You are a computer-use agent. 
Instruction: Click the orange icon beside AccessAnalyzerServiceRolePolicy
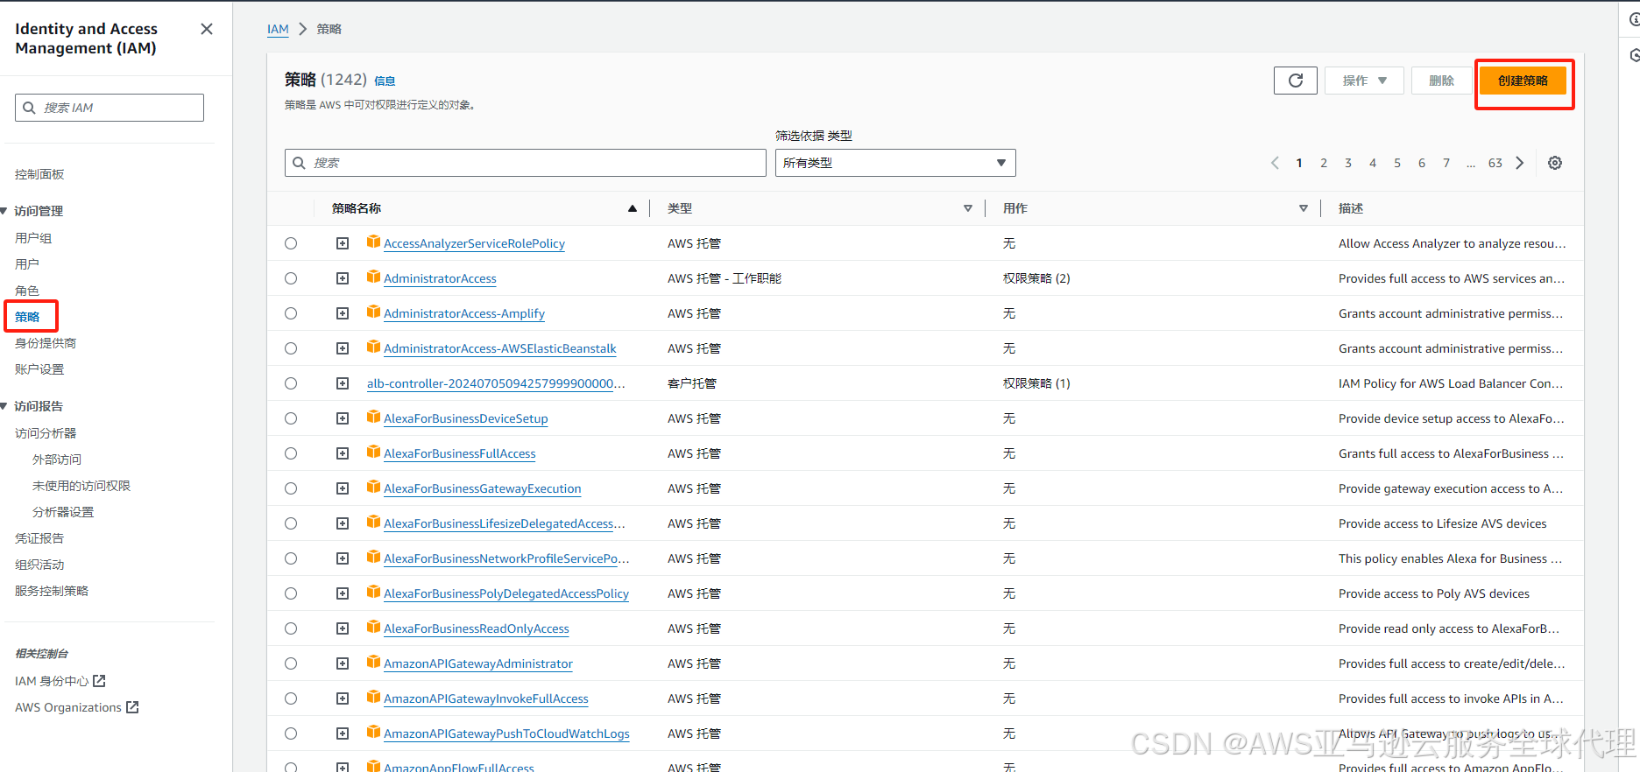click(x=373, y=242)
